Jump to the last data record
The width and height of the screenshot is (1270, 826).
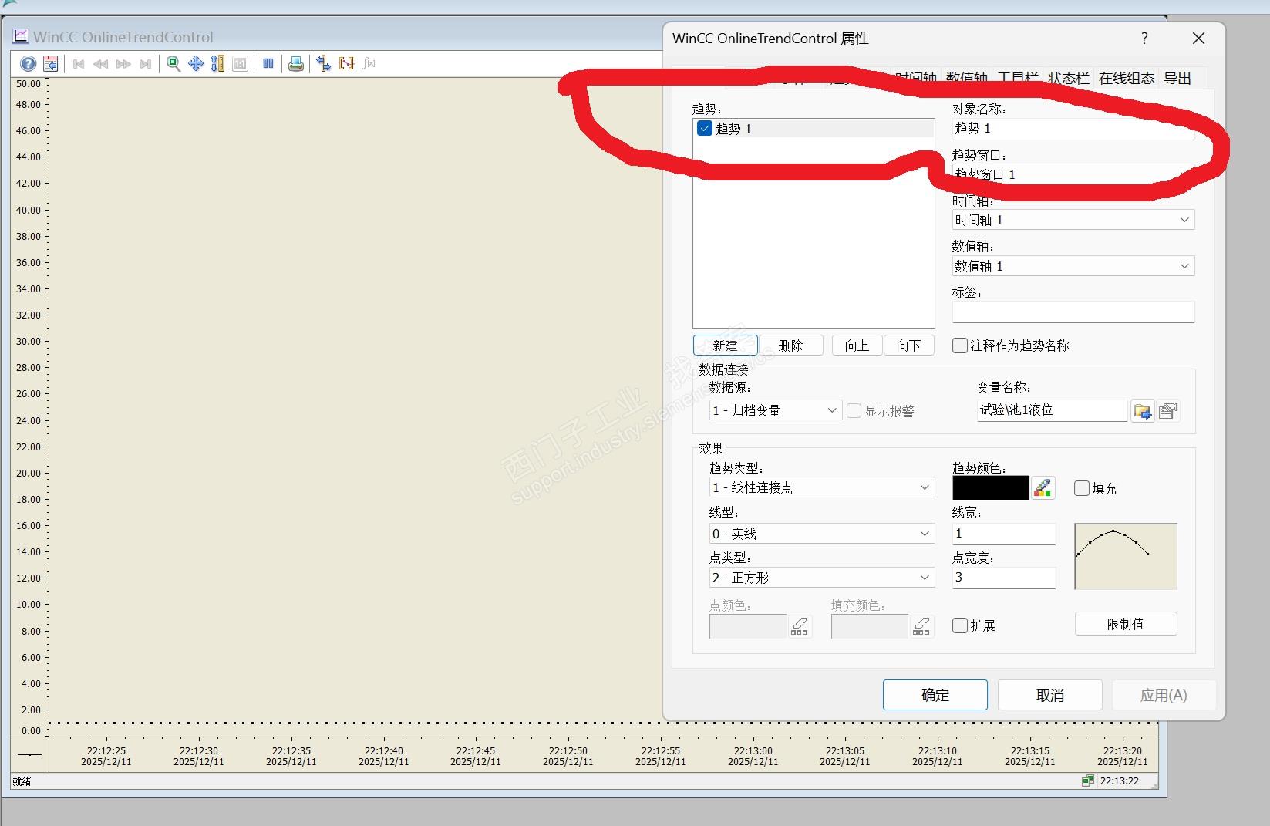146,64
